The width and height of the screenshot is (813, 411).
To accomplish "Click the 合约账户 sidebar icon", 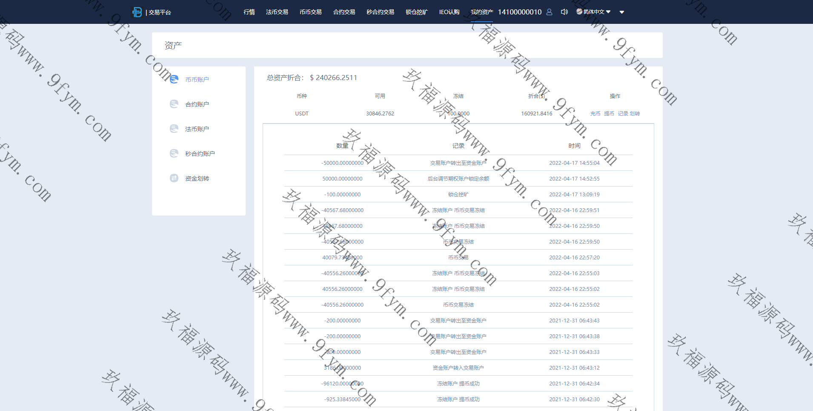I will tap(174, 104).
